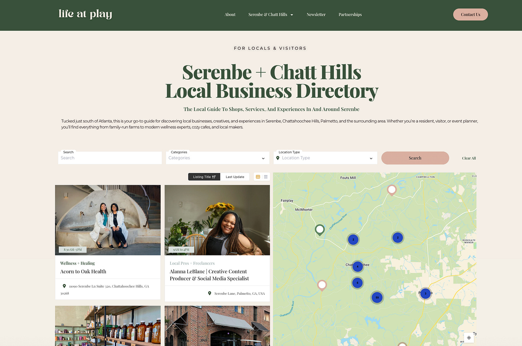Click the Fouts Mill map label

(348, 178)
